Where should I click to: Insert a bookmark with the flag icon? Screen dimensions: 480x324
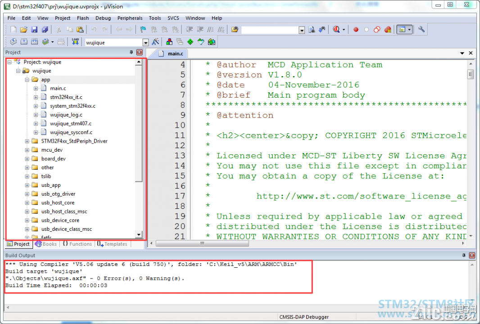pos(143,30)
